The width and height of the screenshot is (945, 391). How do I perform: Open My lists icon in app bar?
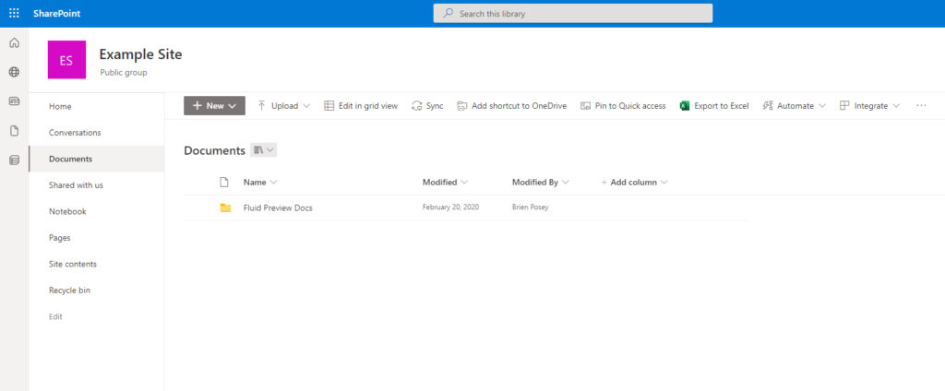click(14, 160)
